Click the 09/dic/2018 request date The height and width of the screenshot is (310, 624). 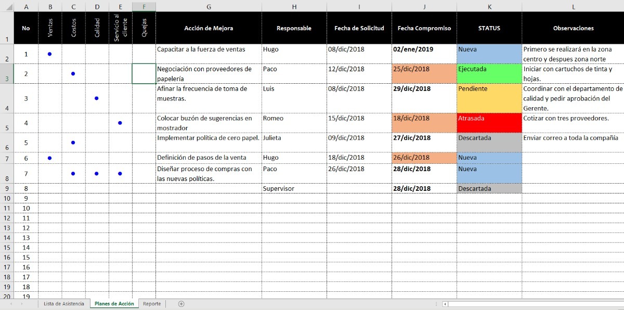tap(359, 143)
